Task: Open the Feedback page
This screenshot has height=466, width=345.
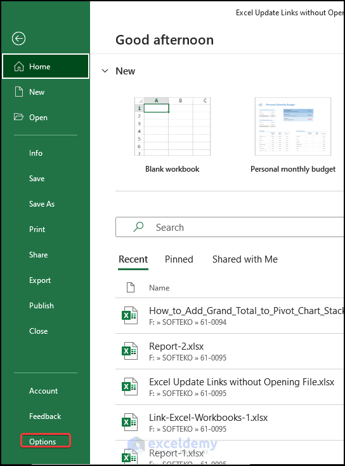Action: tap(45, 416)
